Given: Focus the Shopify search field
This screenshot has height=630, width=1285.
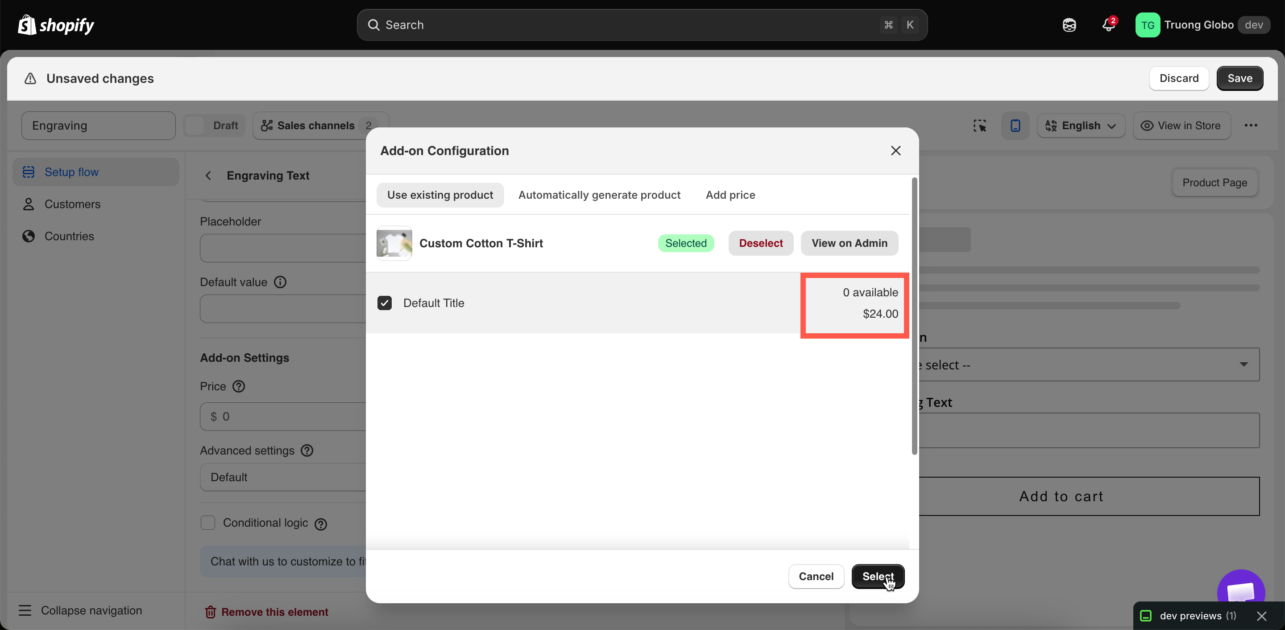Looking at the screenshot, I should click(x=642, y=25).
